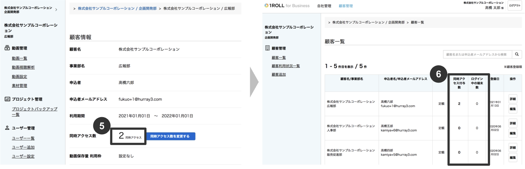Open the 動画視聴解析 link
This screenshot has height=169, width=525.
tap(23, 67)
